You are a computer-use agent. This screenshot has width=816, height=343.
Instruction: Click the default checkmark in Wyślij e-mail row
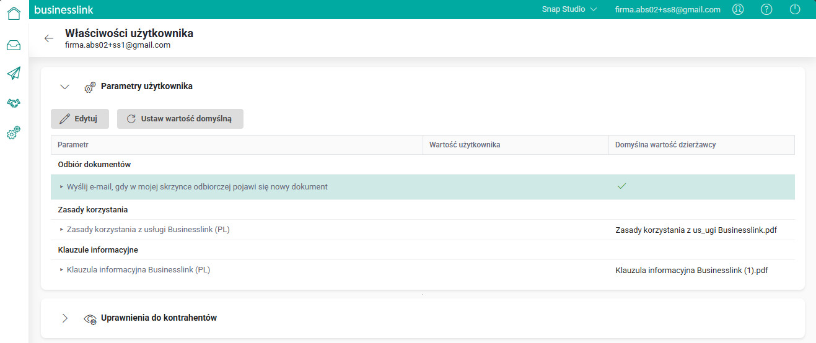click(622, 186)
